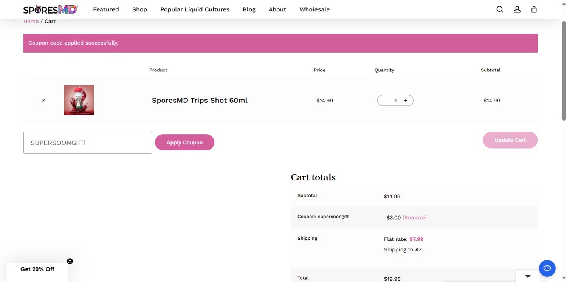Open the user account icon
Screen dimensions: 567x282
tap(517, 9)
